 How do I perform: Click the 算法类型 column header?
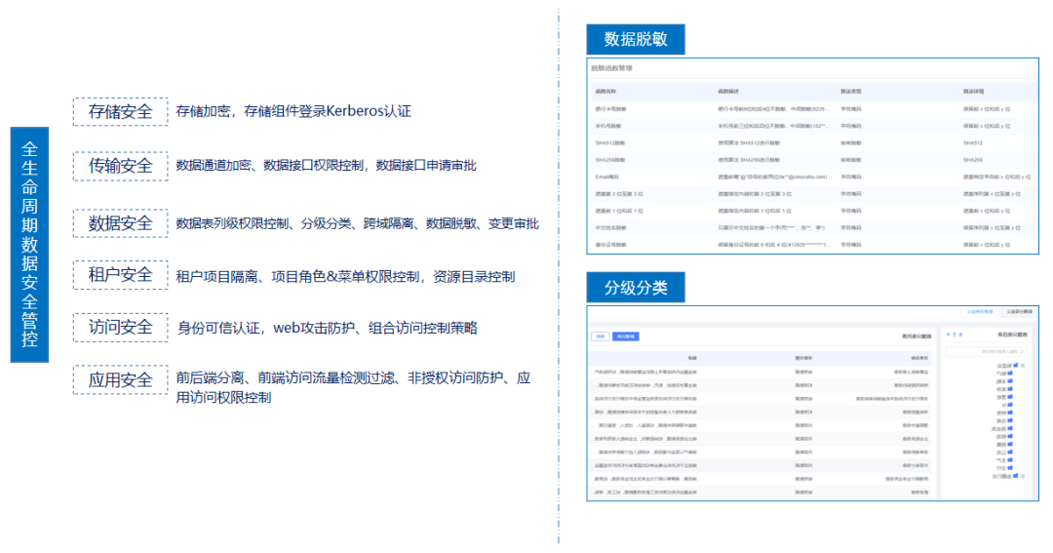point(851,92)
